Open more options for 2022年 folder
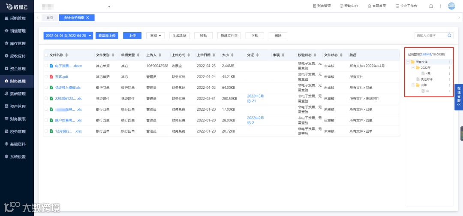This screenshot has width=463, height=216. 449,68
